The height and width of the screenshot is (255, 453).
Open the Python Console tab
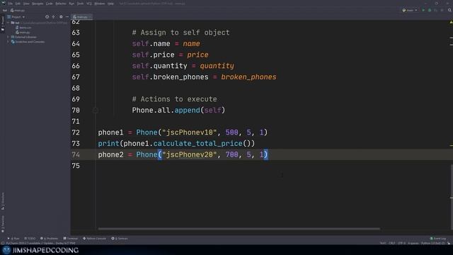click(94, 239)
